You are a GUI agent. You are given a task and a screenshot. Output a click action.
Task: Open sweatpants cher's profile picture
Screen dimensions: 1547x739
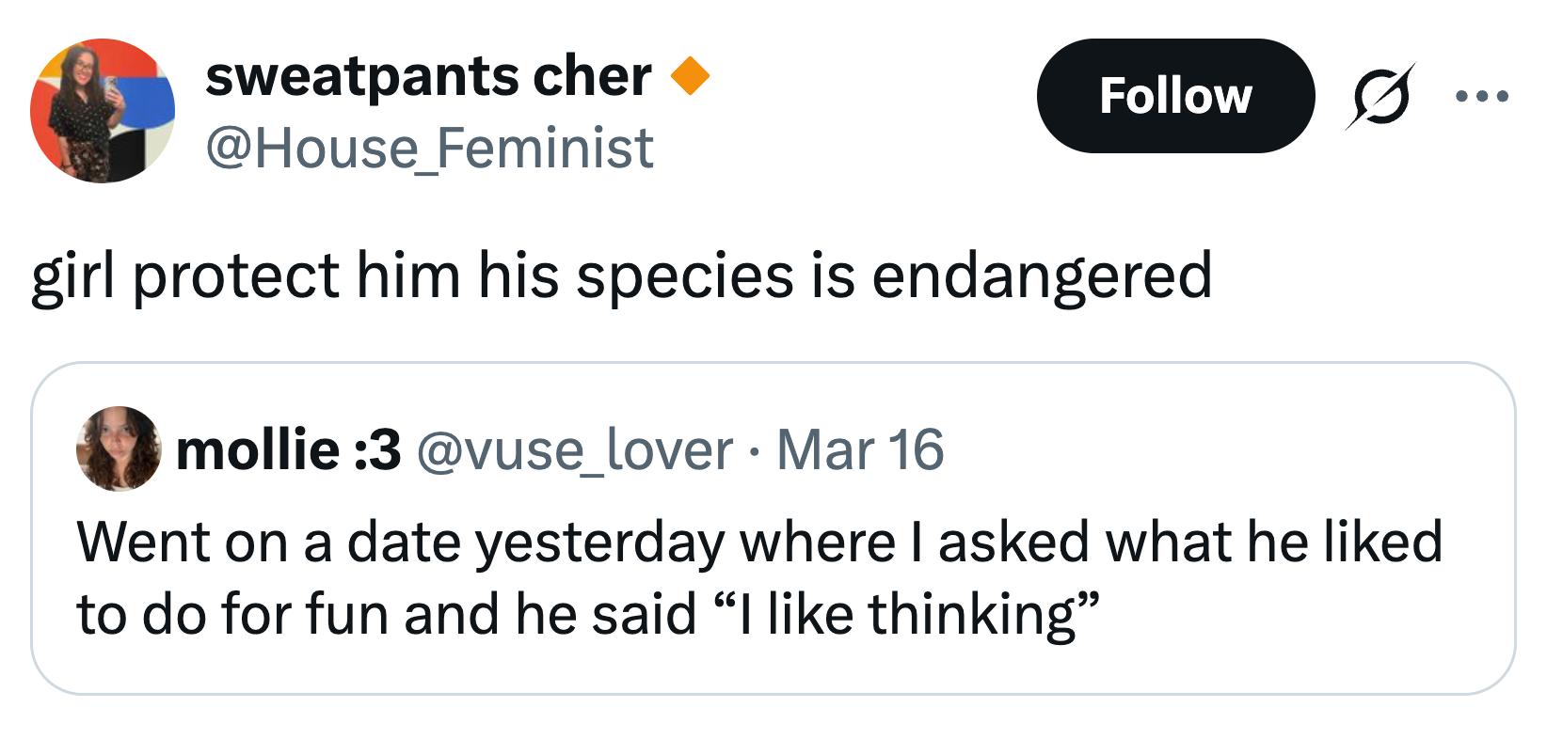103,111
